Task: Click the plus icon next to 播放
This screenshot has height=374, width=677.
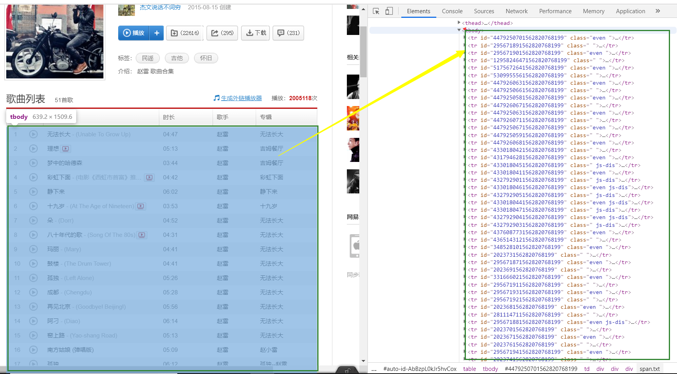Action: pos(157,33)
